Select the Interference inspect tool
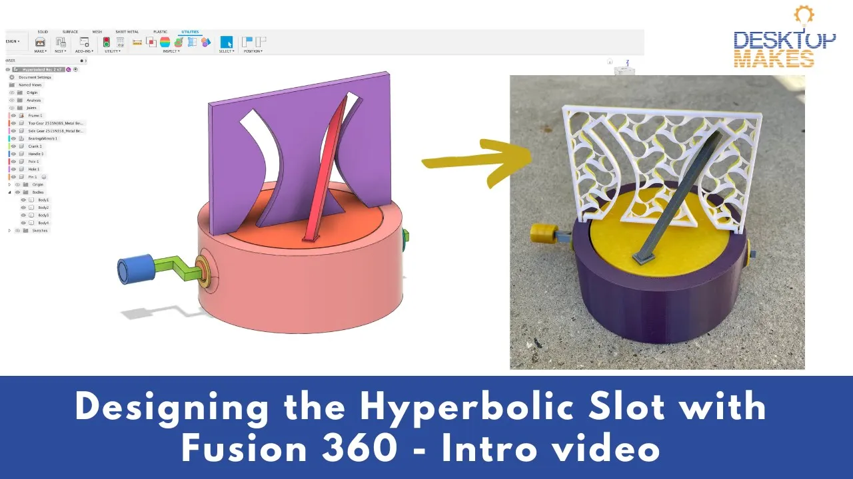The image size is (853, 479). point(151,43)
